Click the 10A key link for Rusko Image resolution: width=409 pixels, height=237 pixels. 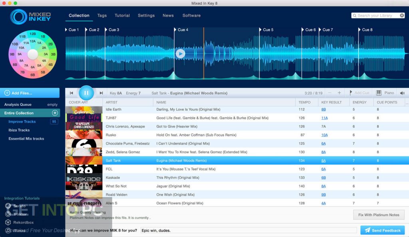324,135
